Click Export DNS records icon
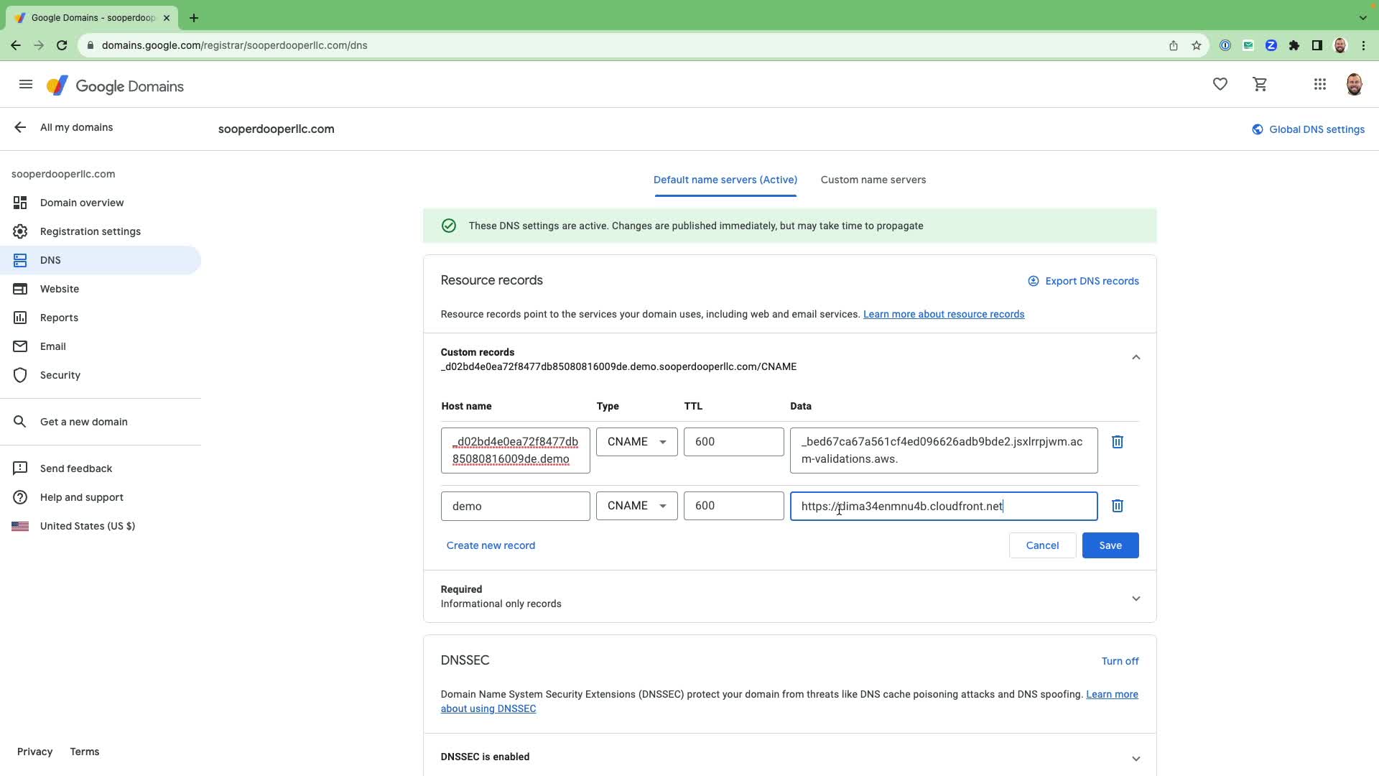This screenshot has height=776, width=1379. tap(1033, 281)
